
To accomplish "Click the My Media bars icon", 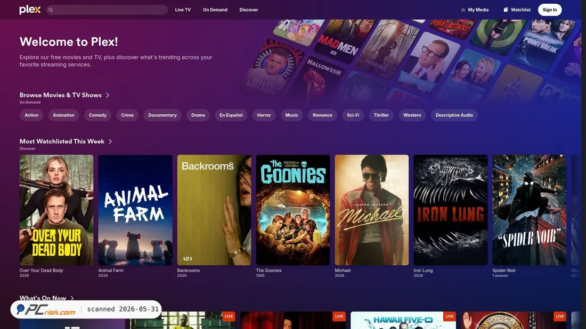I will [x=463, y=10].
